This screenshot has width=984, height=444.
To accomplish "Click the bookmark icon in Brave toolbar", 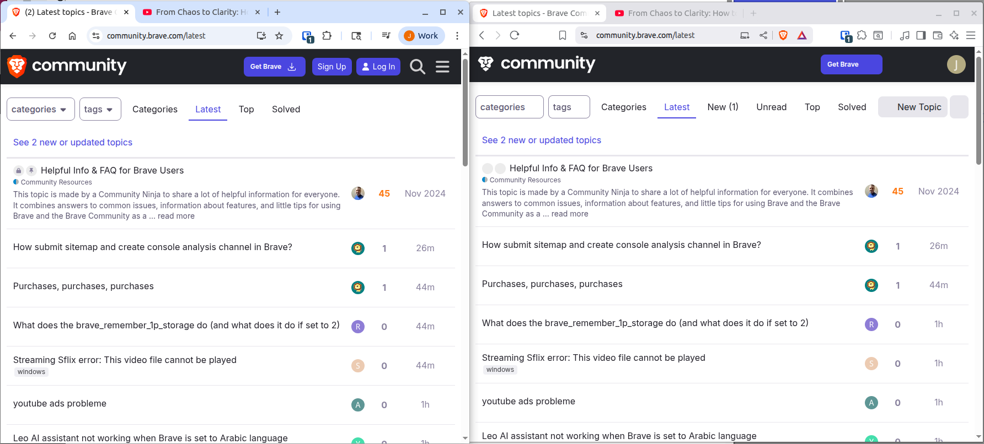I will 563,35.
